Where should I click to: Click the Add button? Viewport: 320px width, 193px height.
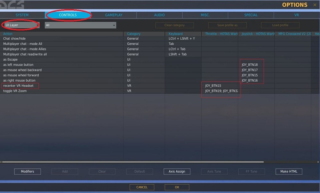65,171
